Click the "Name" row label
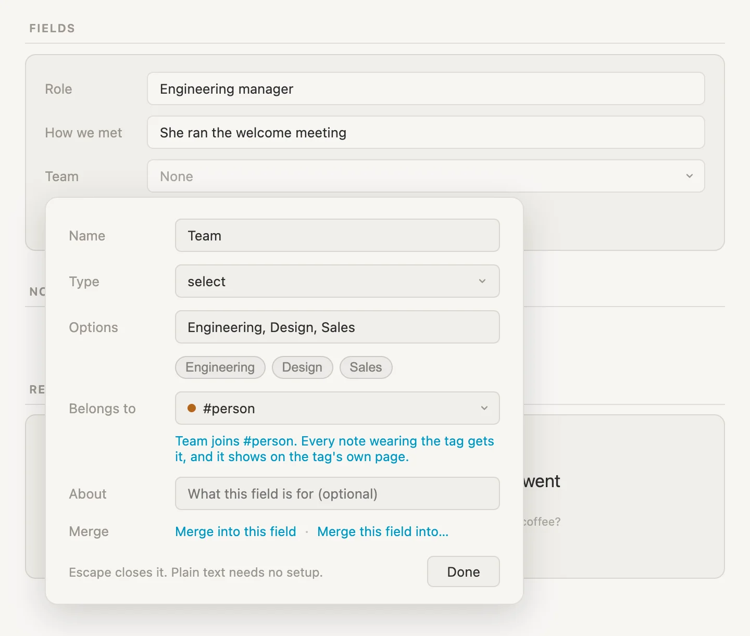Image resolution: width=750 pixels, height=636 pixels. [x=87, y=236]
